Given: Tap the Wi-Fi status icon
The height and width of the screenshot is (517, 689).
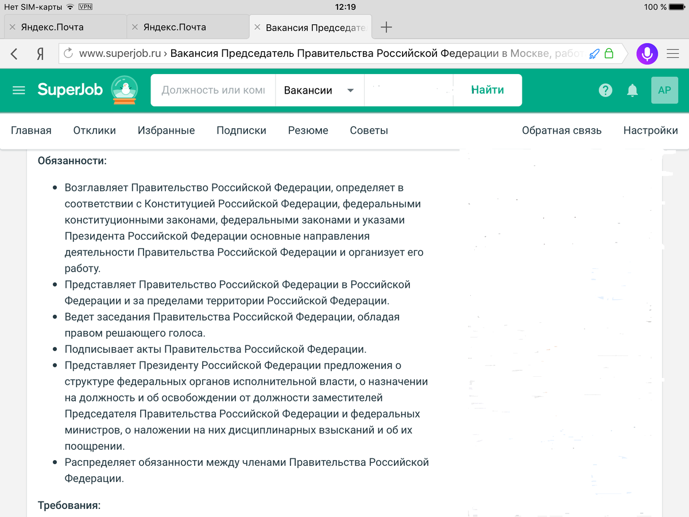Looking at the screenshot, I should (x=70, y=7).
